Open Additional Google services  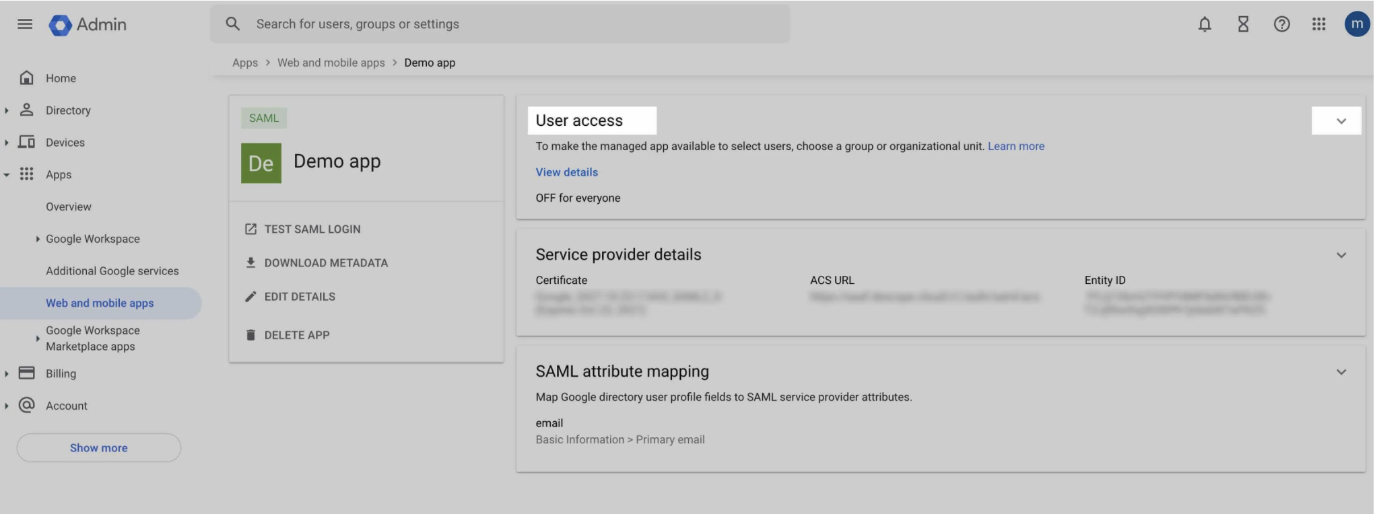[x=112, y=271]
